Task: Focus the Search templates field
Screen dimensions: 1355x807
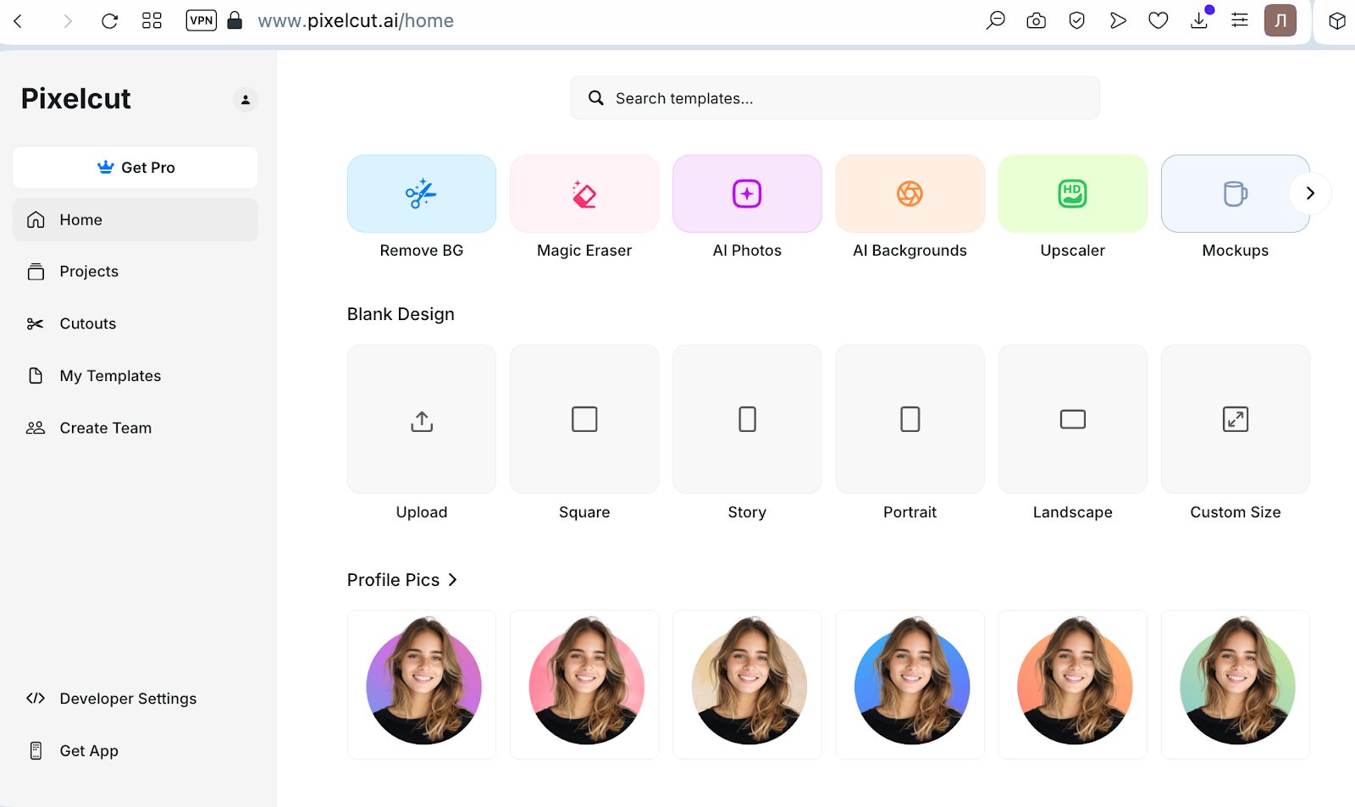Action: tap(835, 98)
